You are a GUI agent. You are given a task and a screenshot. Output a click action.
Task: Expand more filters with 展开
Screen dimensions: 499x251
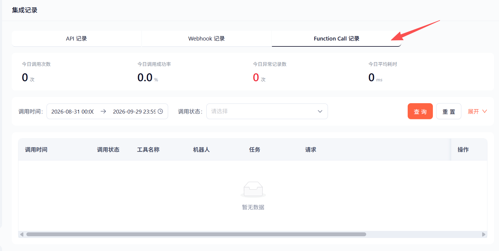point(477,111)
